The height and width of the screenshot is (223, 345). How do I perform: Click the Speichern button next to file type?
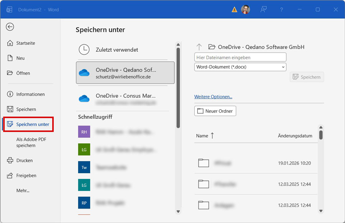pyautogui.click(x=307, y=77)
